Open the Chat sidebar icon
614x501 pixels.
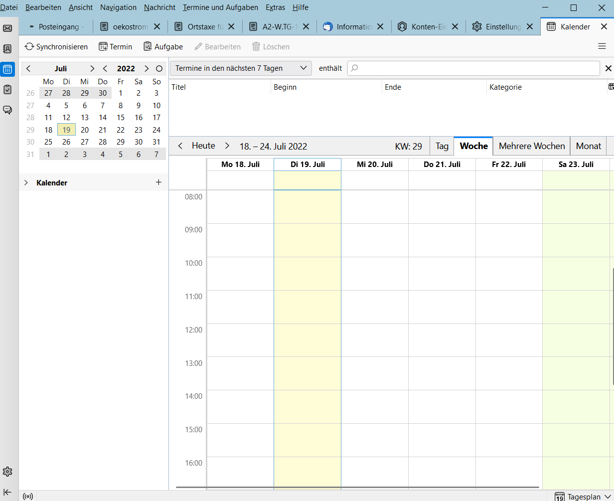pos(7,110)
